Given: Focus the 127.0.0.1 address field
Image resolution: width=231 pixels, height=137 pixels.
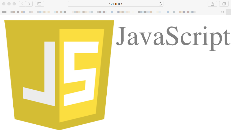Looking at the screenshot, I should point(116,4).
